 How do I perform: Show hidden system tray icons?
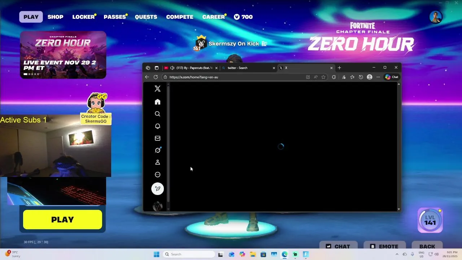[397, 254]
